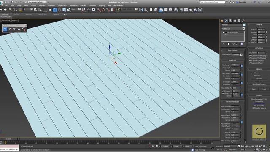Open the Modifier List dropdown

pyautogui.click(x=233, y=29)
